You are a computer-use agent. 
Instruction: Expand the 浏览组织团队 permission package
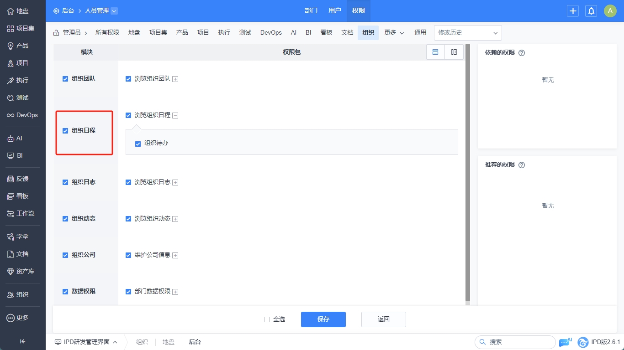(x=175, y=79)
